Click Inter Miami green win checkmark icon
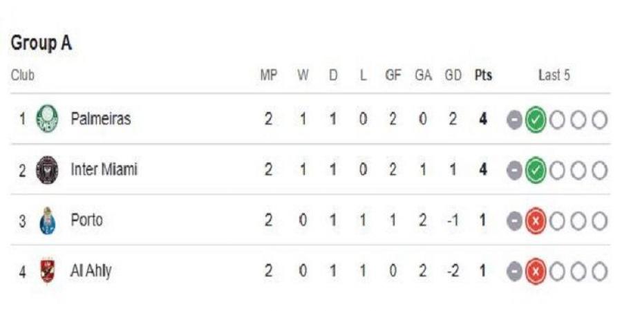The image size is (622, 311). [536, 170]
